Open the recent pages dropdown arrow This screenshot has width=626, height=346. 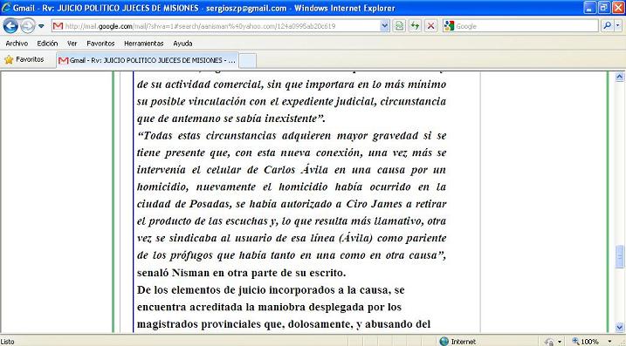pos(41,27)
